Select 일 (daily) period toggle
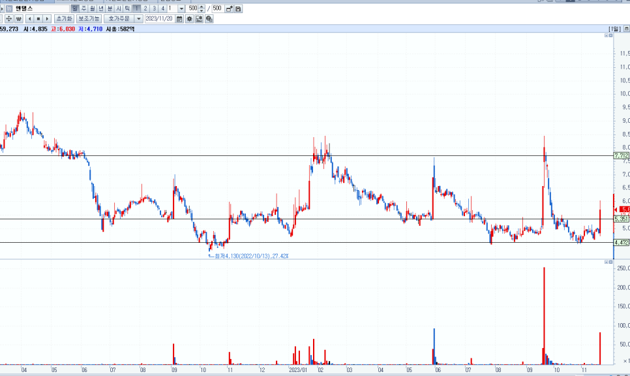The image size is (630, 376). (x=75, y=8)
